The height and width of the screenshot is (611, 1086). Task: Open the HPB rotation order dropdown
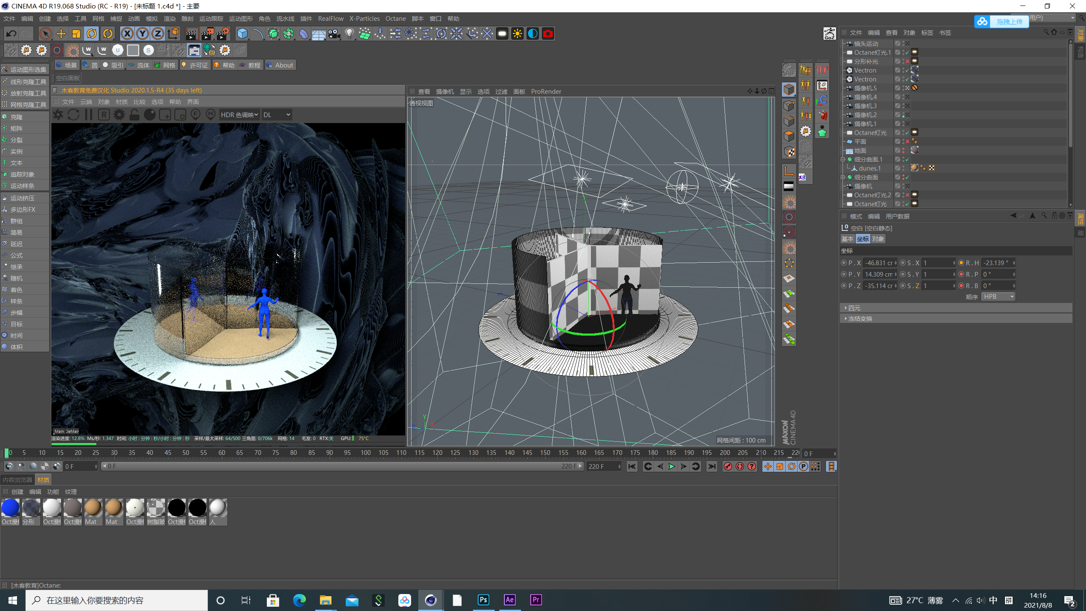coord(998,297)
